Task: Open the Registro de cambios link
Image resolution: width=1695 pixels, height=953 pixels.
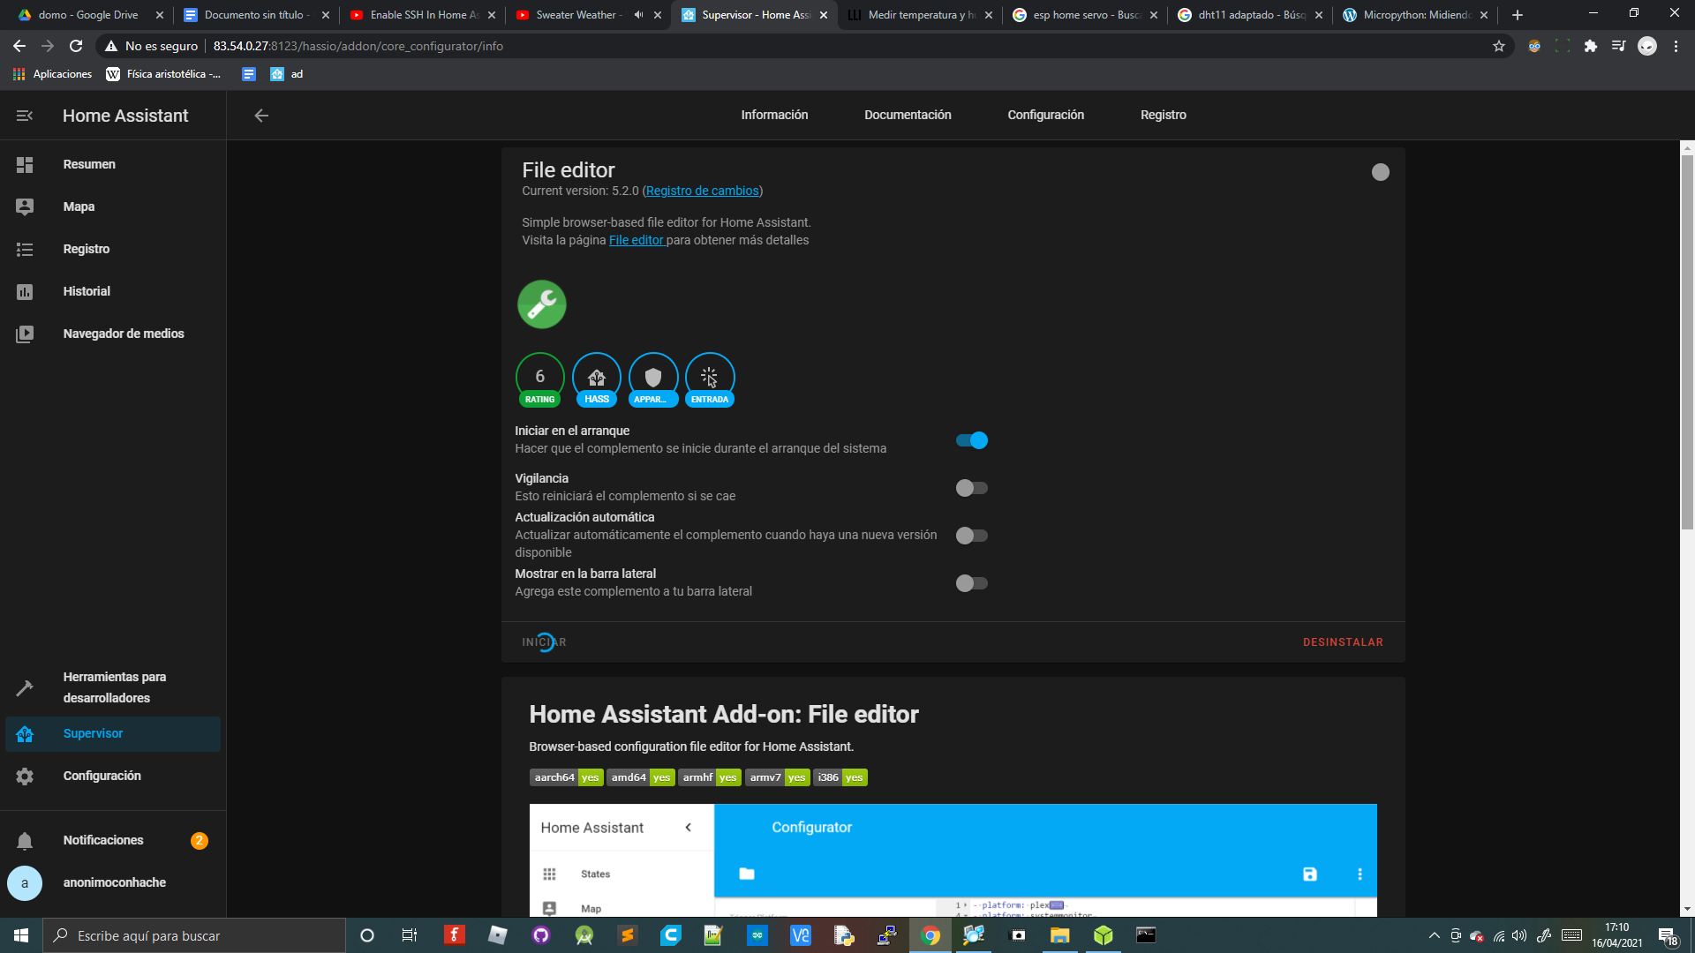Action: coord(702,191)
